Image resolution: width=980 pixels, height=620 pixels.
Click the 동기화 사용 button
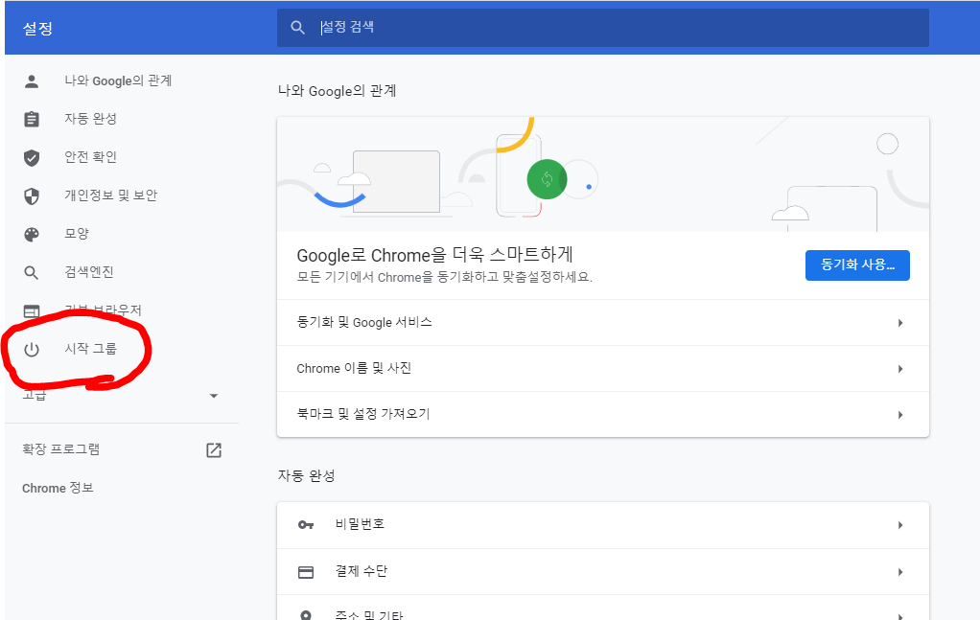[x=857, y=265]
